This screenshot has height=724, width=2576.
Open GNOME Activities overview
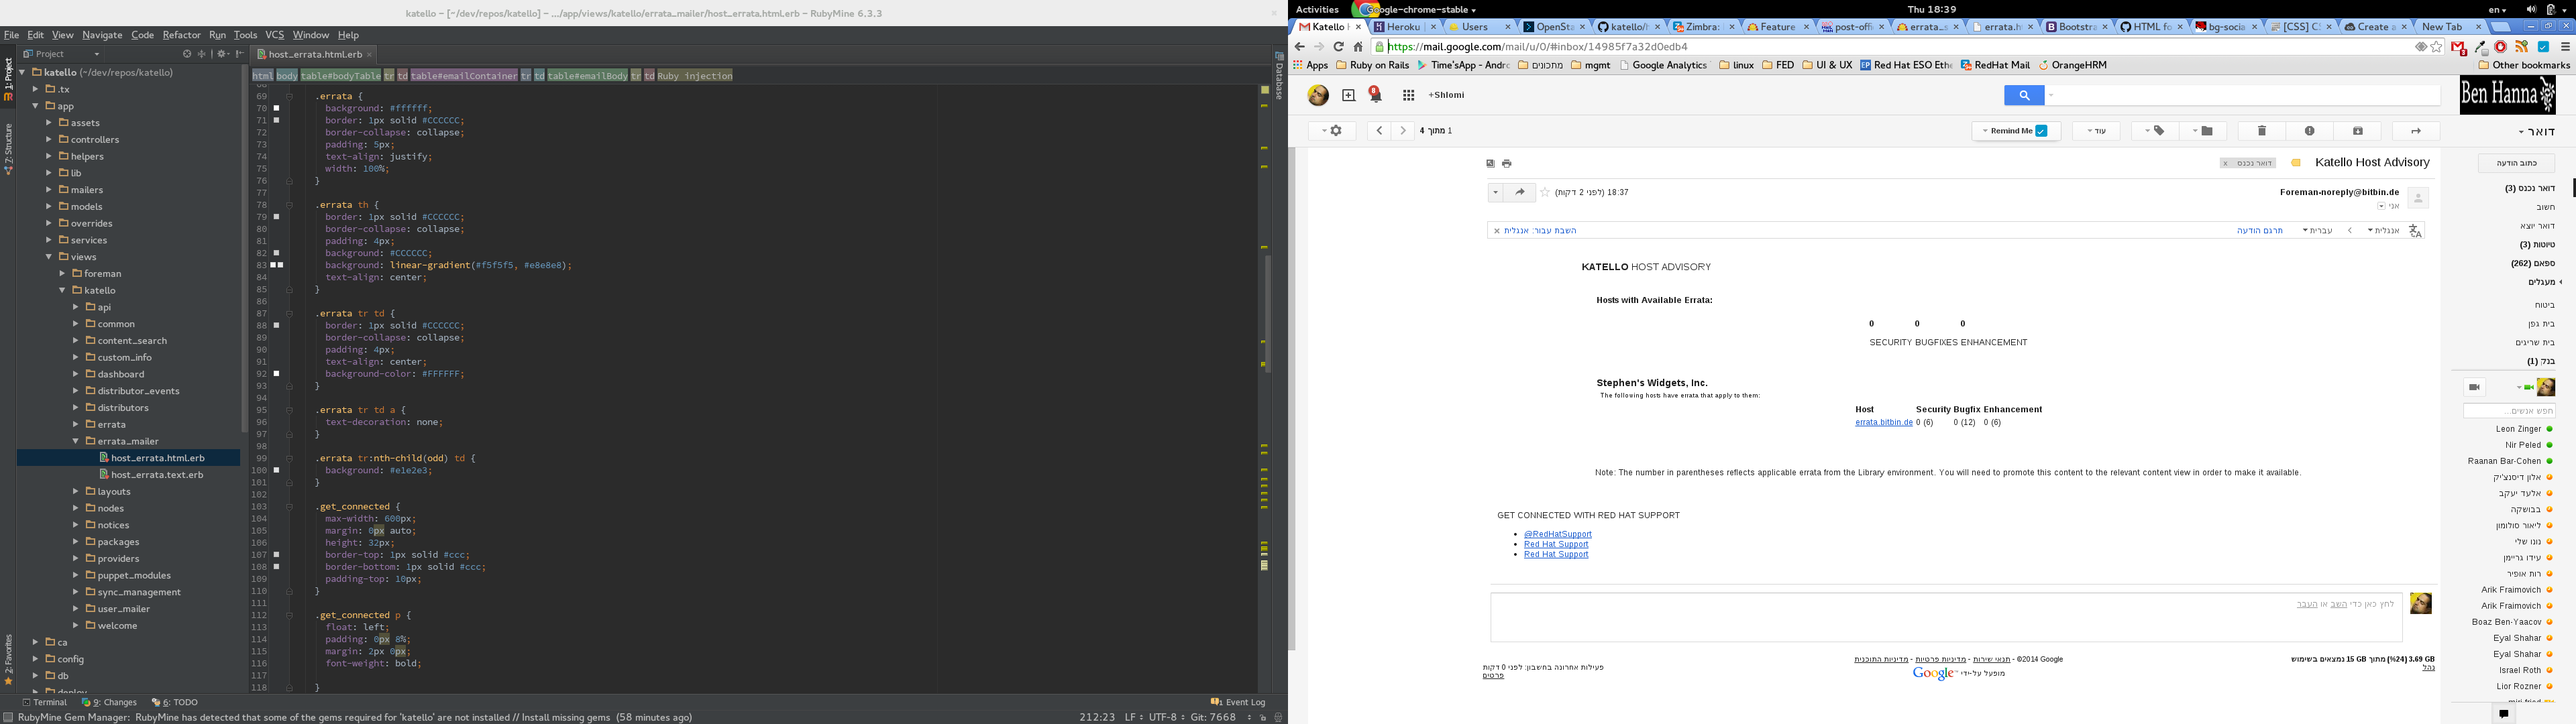click(x=1317, y=9)
